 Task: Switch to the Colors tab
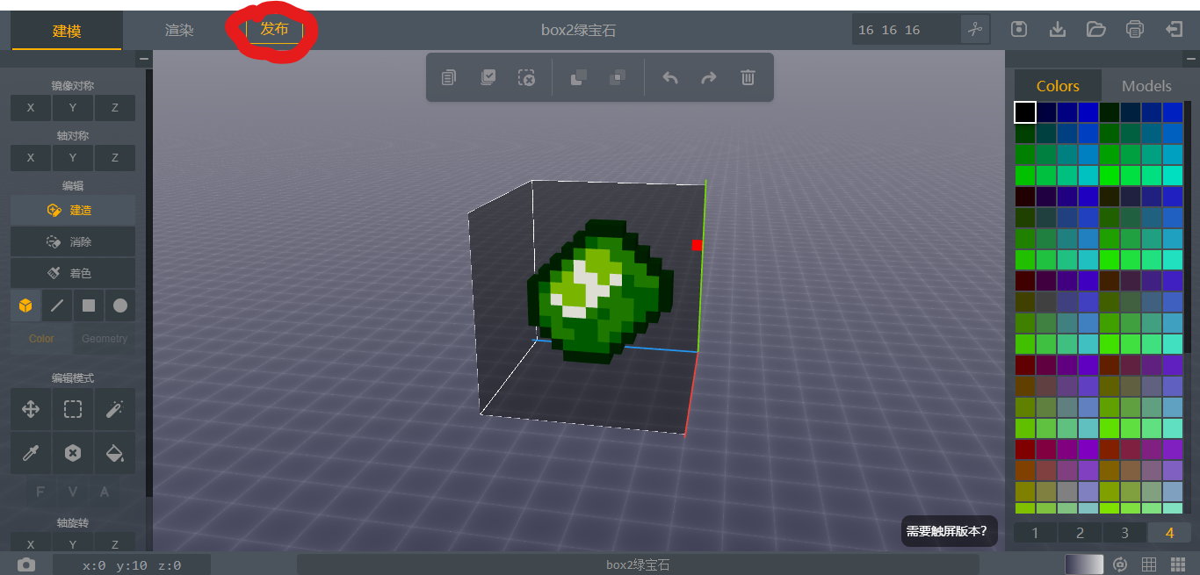(x=1058, y=86)
